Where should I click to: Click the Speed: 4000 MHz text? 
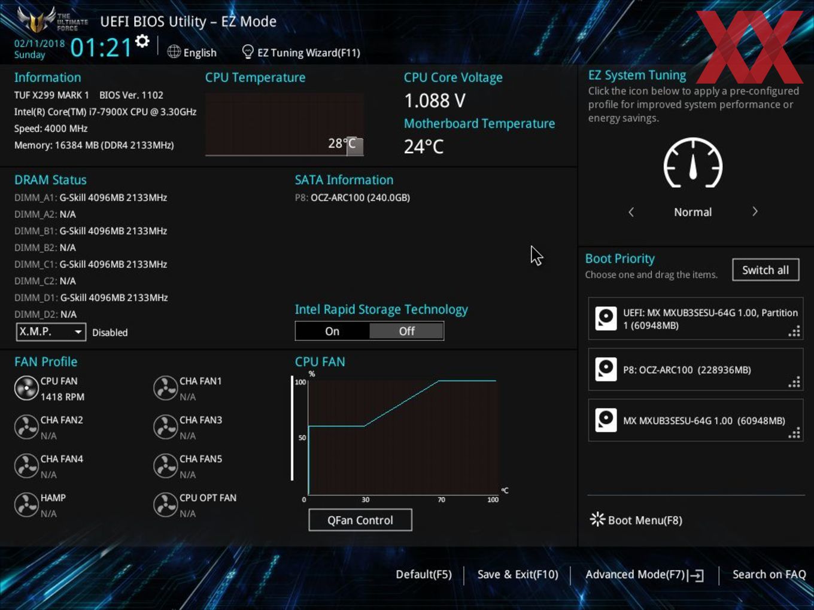point(51,129)
